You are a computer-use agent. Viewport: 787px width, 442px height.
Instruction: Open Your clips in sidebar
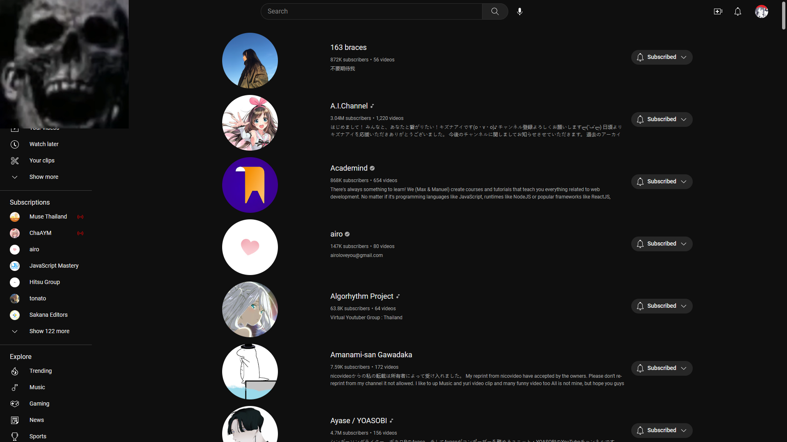[x=42, y=160]
